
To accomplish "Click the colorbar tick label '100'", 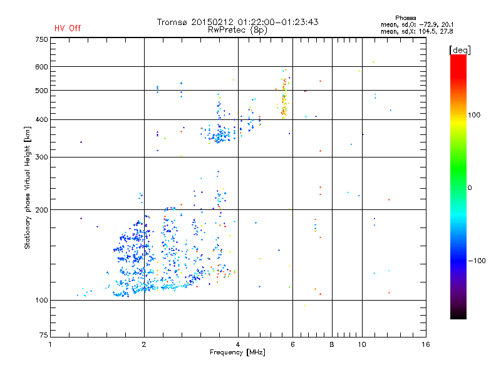I will pyautogui.click(x=474, y=115).
